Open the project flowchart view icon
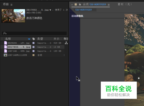 click(x=66, y=43)
